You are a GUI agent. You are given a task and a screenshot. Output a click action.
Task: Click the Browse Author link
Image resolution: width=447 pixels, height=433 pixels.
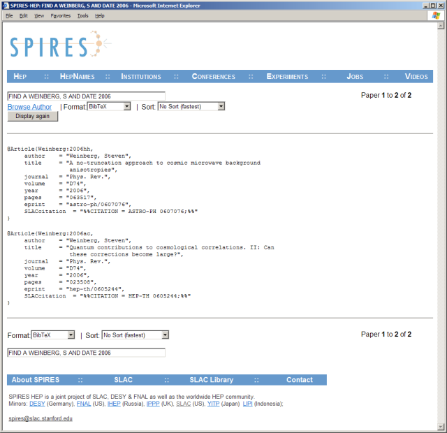29,107
